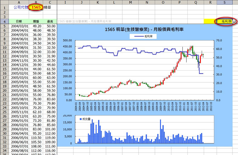The height and width of the screenshot is (155, 238).
Task: Click date cell 2005/01/01
Action: tap(20, 69)
